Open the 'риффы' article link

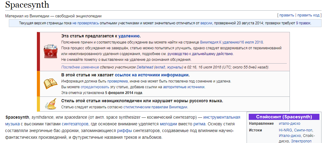pyautogui.click(x=125, y=131)
